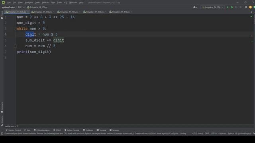Open the Services tool window
The height and width of the screenshot is (143, 255).
pyautogui.click(x=114, y=130)
